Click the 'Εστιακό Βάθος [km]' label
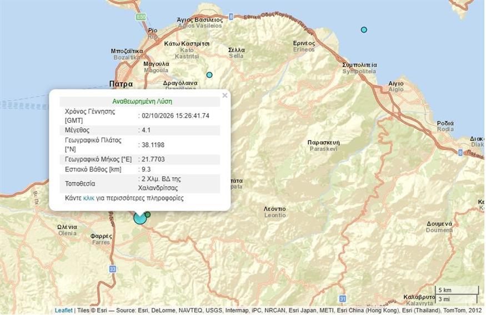Image resolution: width=486 pixels, height=315 pixels. (x=93, y=170)
